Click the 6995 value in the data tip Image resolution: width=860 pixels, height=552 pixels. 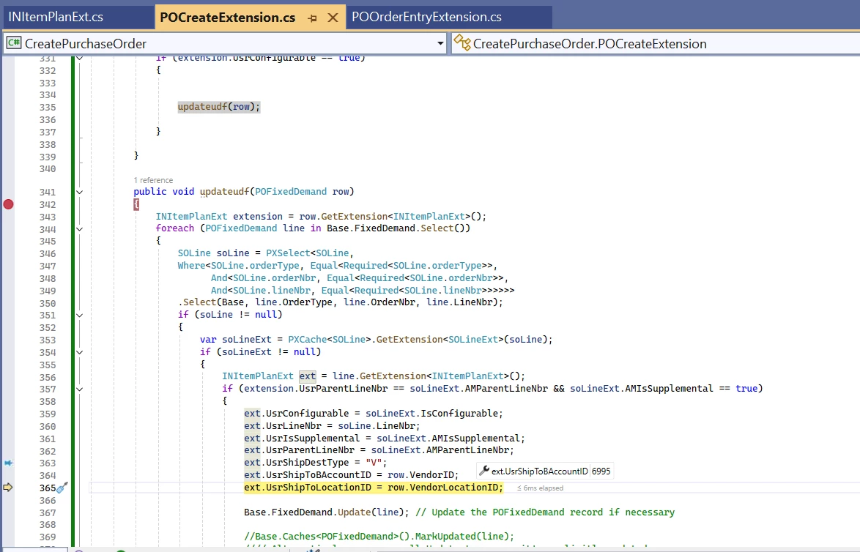point(602,471)
